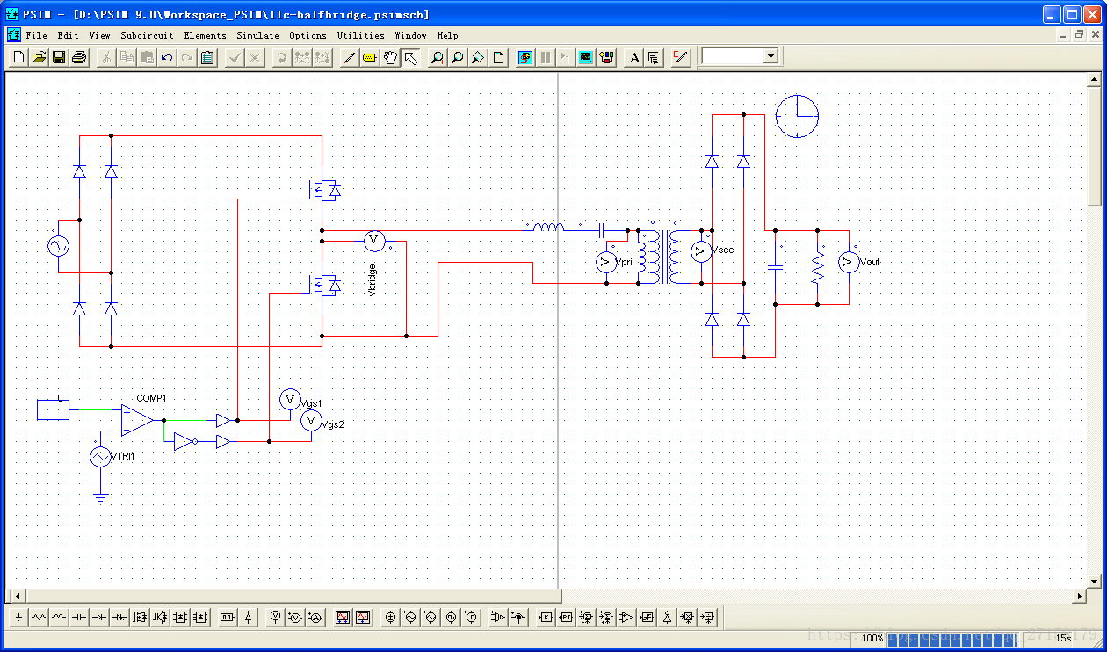The image size is (1107, 652).
Task: Open the Edit menu
Action: tap(68, 35)
